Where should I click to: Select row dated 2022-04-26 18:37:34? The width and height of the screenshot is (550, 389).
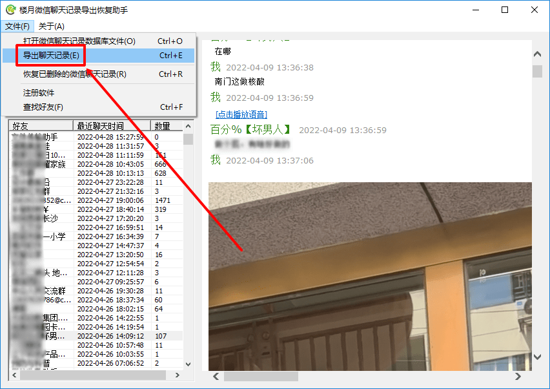point(96,300)
